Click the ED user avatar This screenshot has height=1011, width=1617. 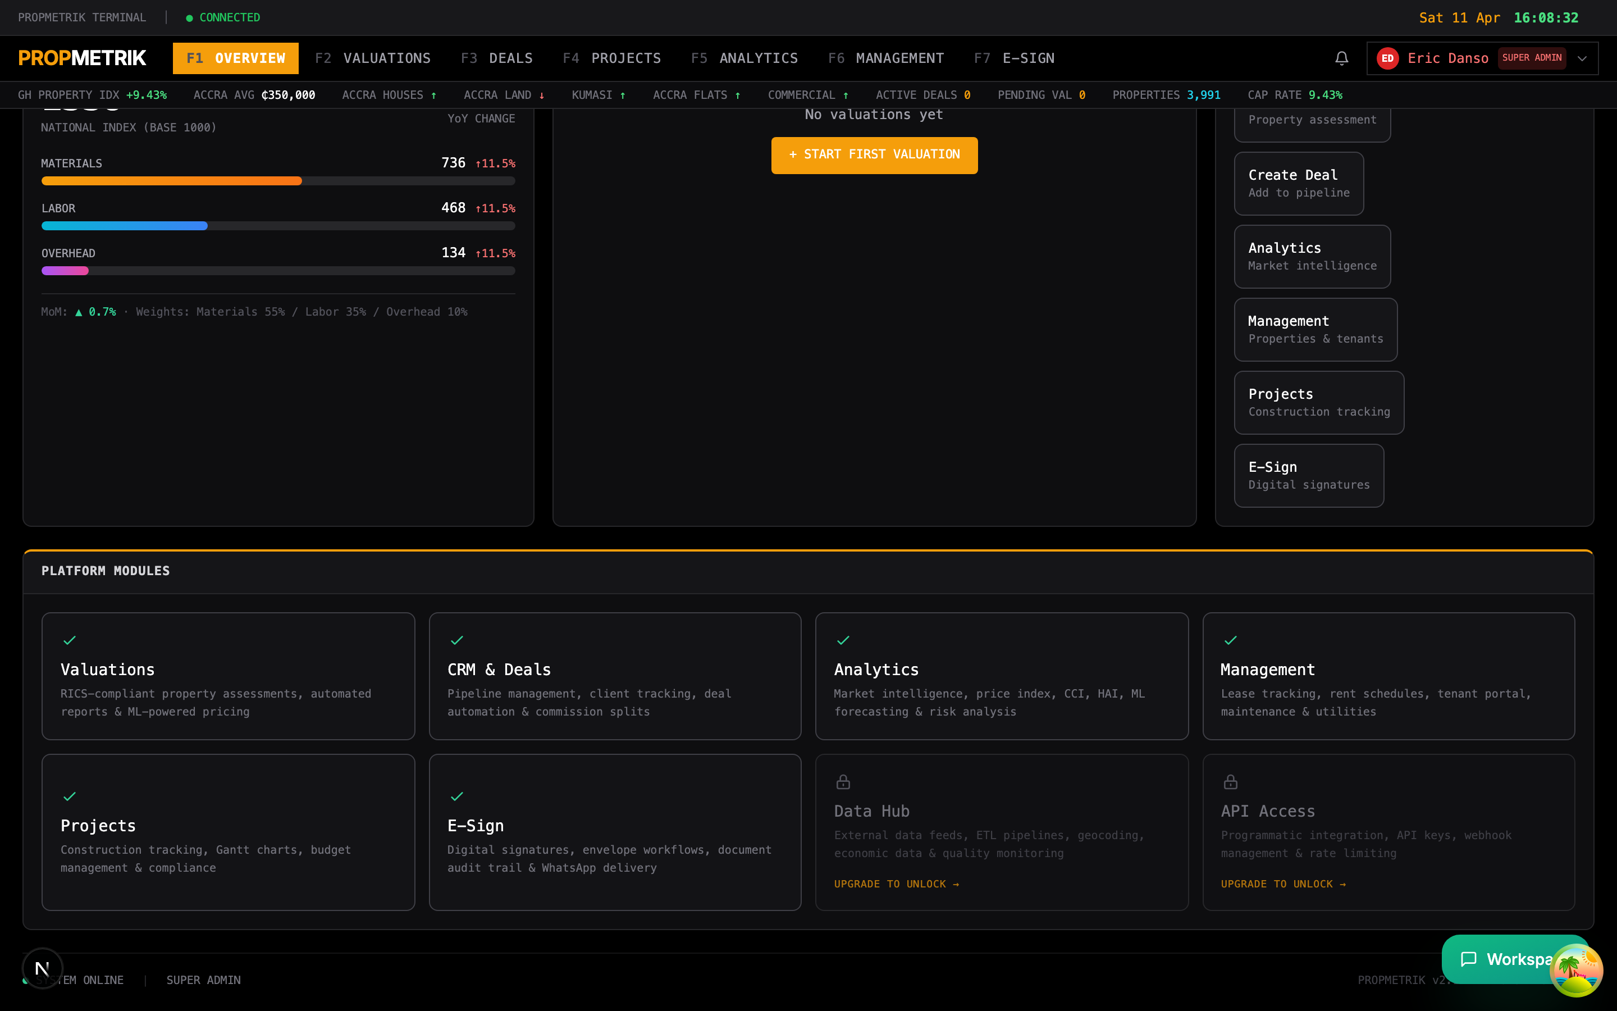[x=1387, y=58]
